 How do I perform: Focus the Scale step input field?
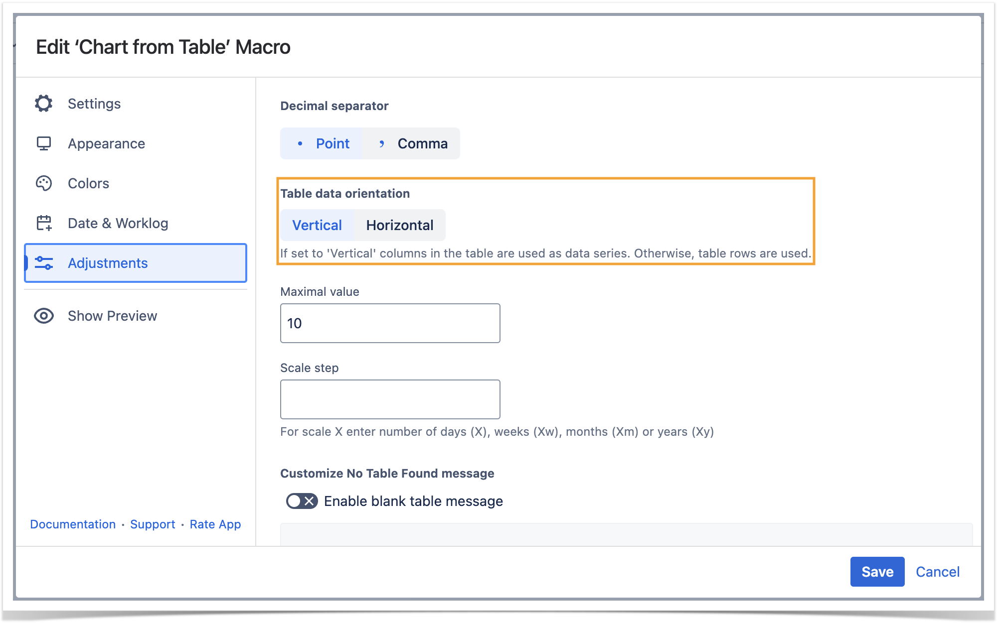click(x=390, y=399)
